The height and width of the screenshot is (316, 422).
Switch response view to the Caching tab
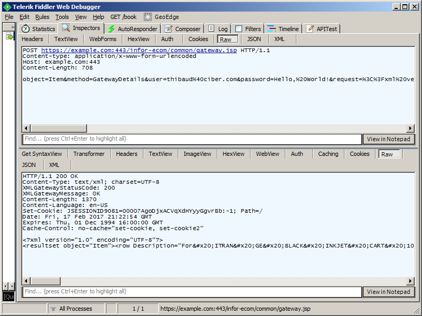tap(328, 154)
